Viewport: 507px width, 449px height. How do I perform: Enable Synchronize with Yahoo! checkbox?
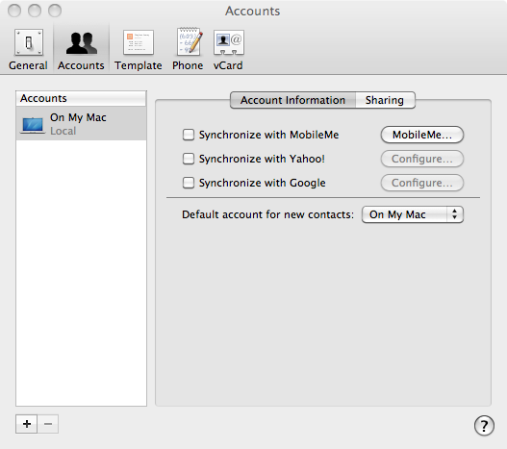pos(189,159)
